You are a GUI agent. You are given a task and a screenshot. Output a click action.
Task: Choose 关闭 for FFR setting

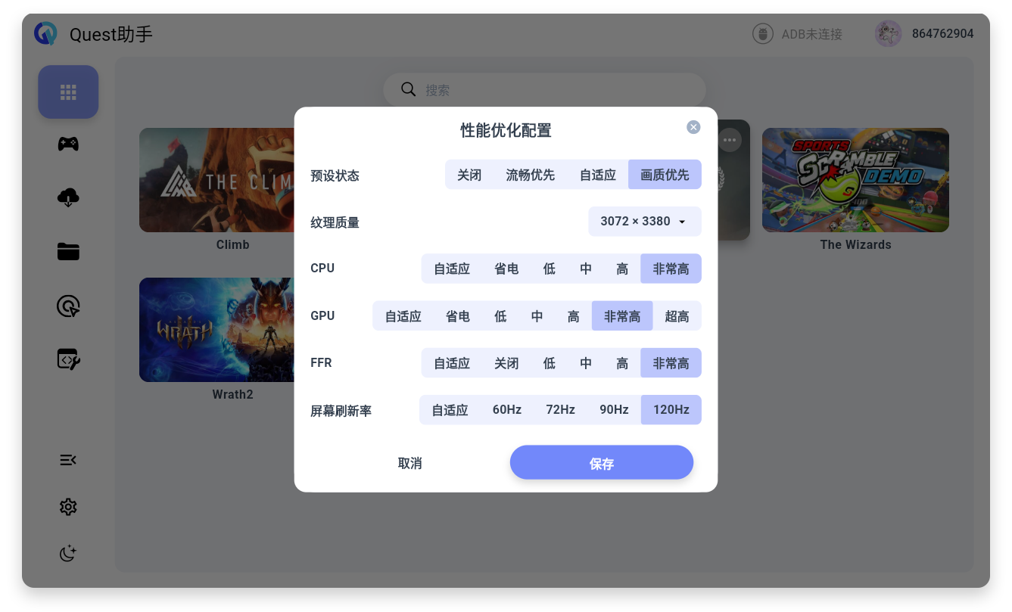[506, 363]
